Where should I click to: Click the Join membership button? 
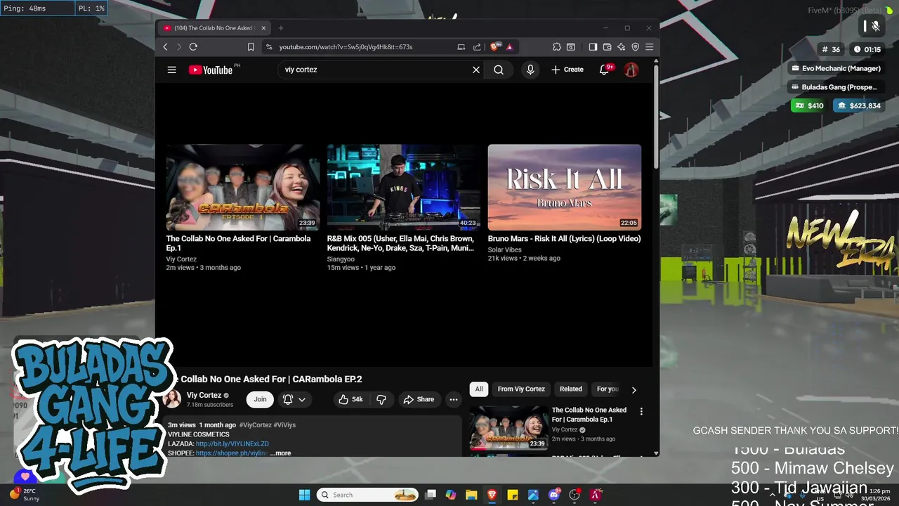tap(260, 399)
